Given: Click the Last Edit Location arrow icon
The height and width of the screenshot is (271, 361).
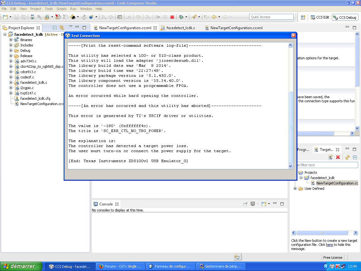Looking at the screenshot, I should [207, 17].
